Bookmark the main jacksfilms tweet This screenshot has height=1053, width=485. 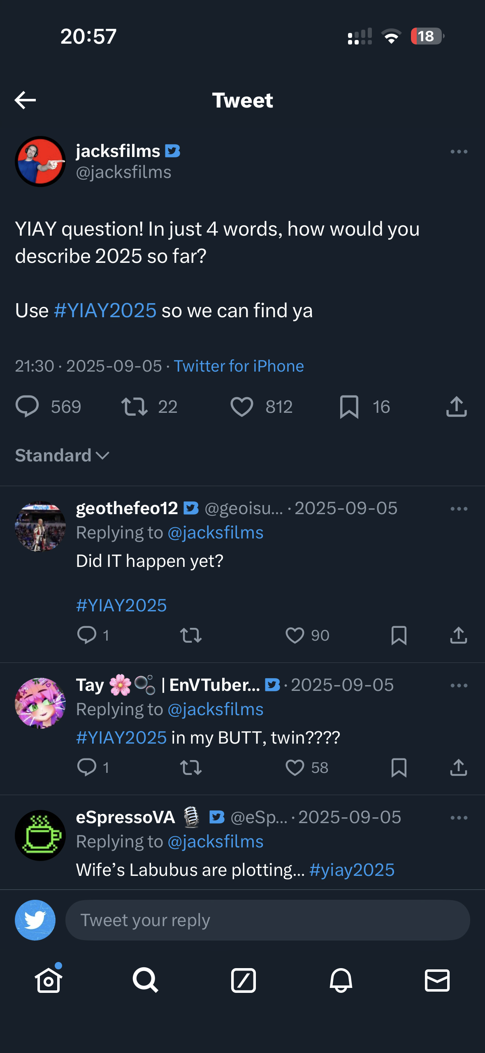coord(349,407)
